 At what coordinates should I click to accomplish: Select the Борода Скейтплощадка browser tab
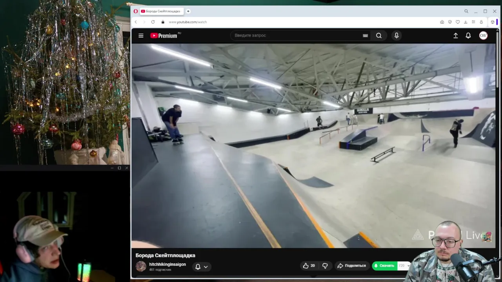pyautogui.click(x=161, y=11)
